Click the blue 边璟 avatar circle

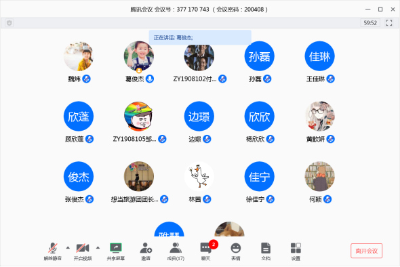click(199, 117)
